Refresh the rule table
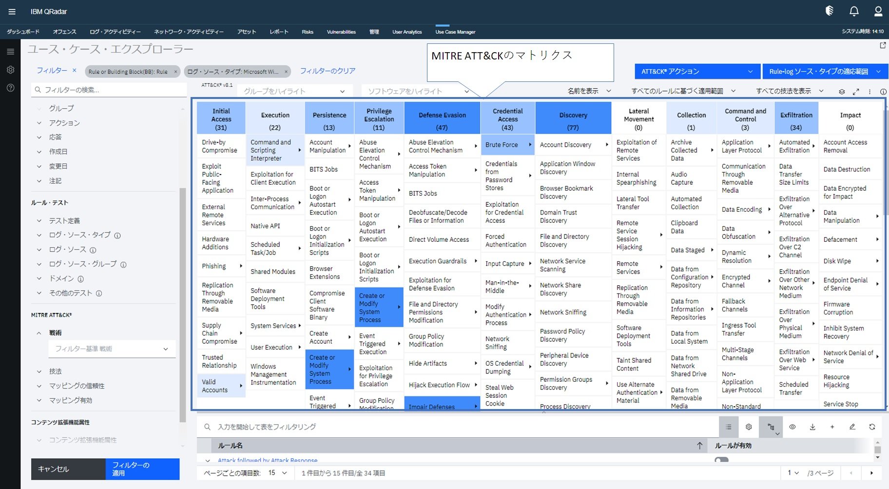 (x=872, y=427)
